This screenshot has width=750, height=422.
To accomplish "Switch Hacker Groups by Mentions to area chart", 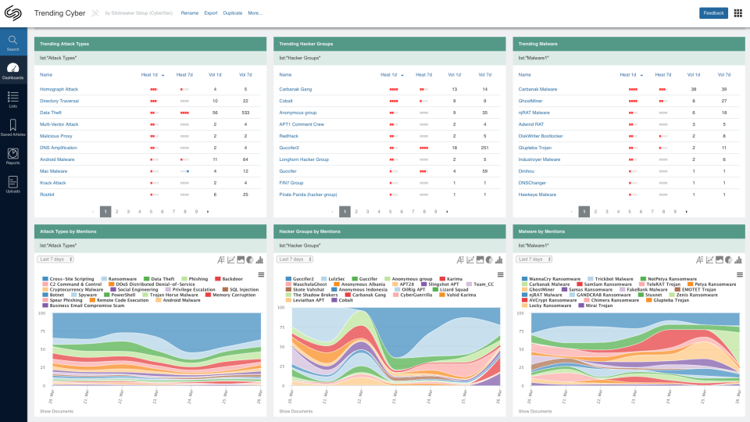I will coord(480,259).
